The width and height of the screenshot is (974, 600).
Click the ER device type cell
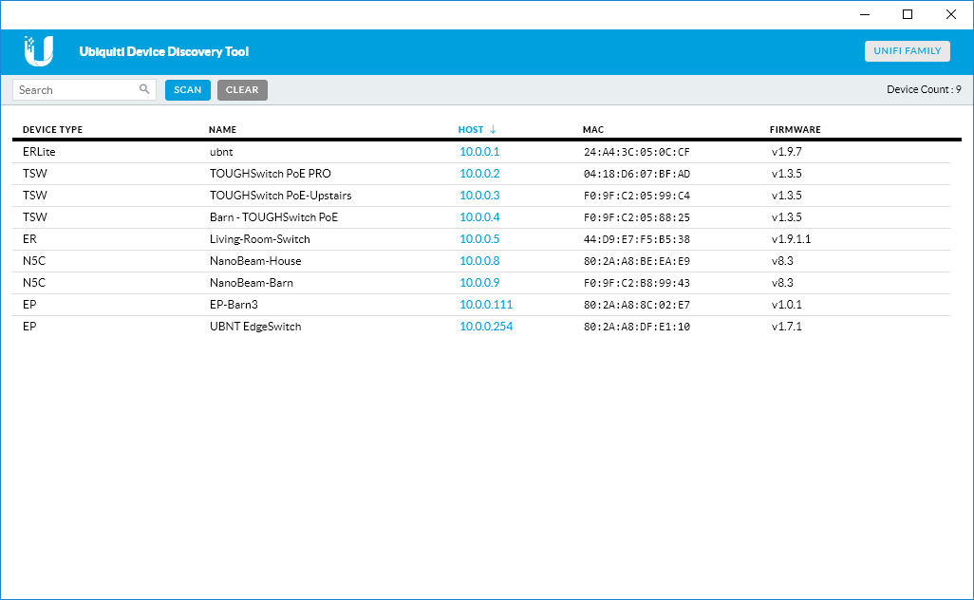click(29, 238)
